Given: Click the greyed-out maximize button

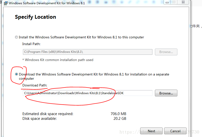Looking at the screenshot, I should [174, 2].
